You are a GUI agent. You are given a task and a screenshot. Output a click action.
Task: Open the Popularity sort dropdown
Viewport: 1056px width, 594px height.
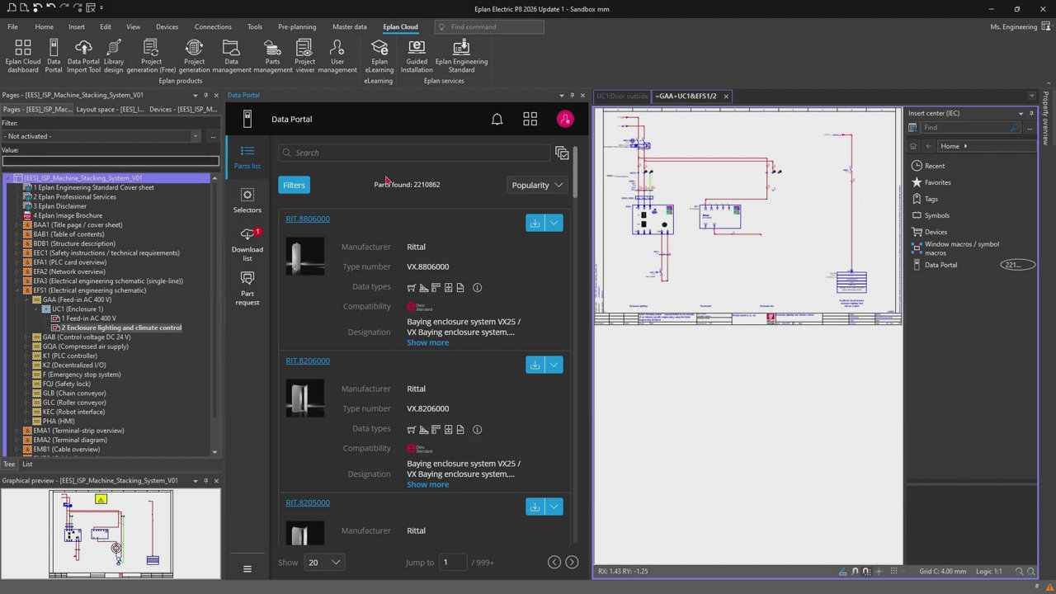coord(536,185)
